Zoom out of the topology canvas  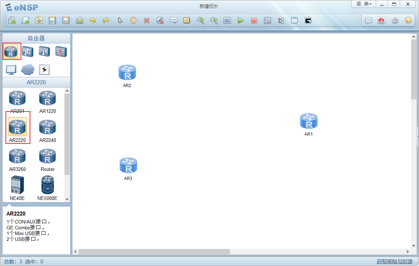click(x=214, y=20)
